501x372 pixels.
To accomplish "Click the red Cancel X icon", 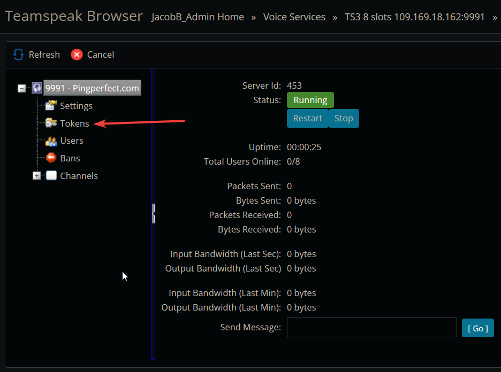I will click(77, 55).
